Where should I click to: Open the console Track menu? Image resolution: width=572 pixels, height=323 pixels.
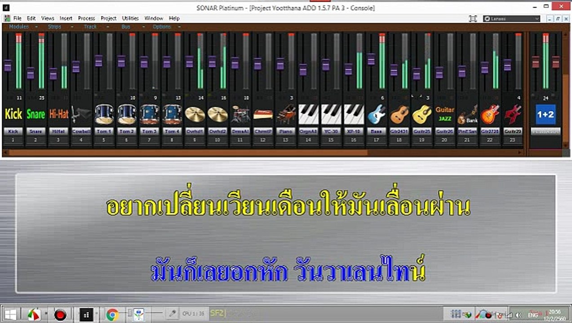click(x=90, y=27)
